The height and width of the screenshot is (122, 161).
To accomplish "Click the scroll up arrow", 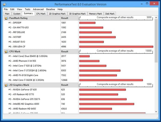I will [x=156, y=18].
